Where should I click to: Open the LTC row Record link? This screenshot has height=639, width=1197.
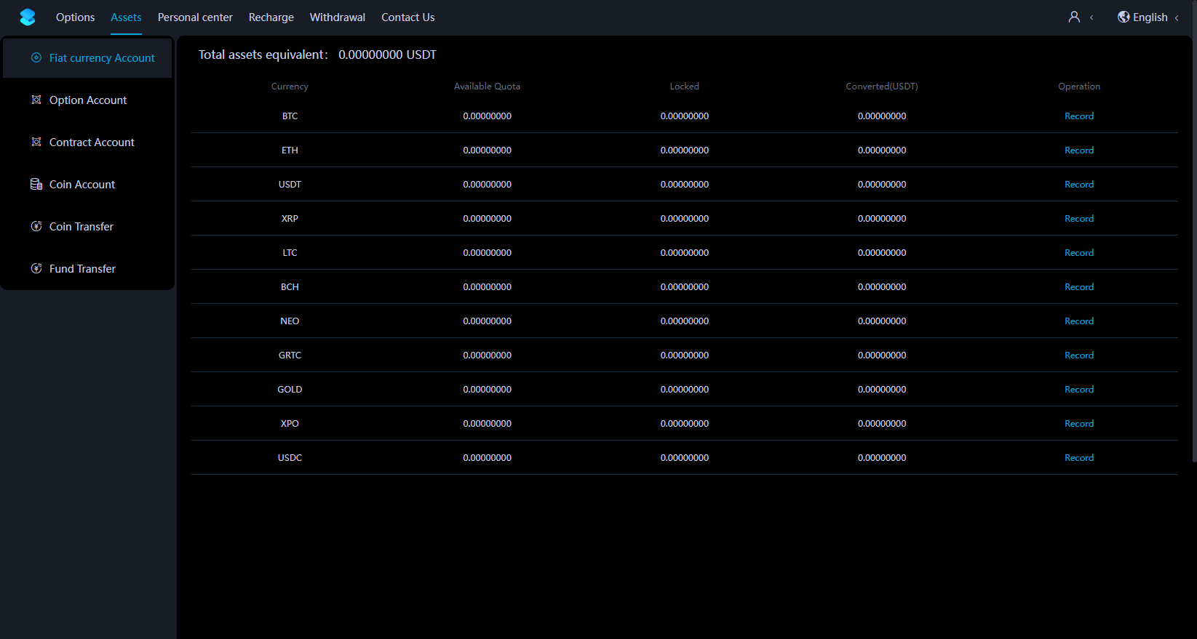coord(1079,253)
